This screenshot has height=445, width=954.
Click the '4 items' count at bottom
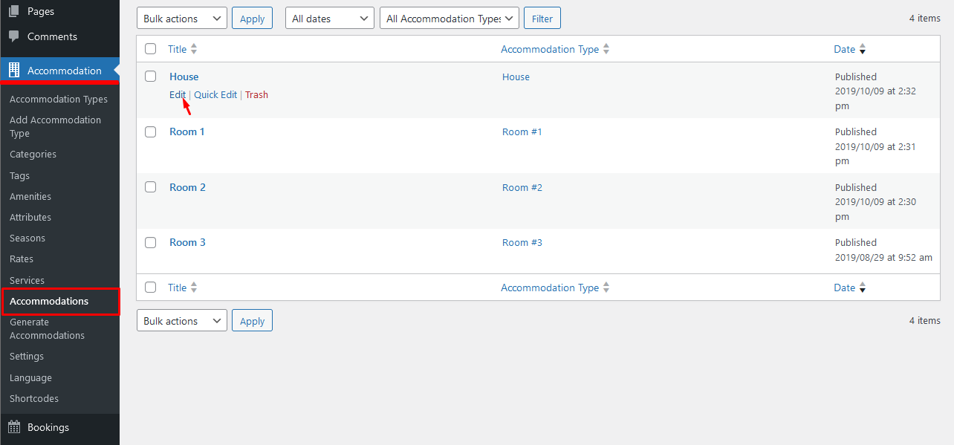tap(925, 320)
